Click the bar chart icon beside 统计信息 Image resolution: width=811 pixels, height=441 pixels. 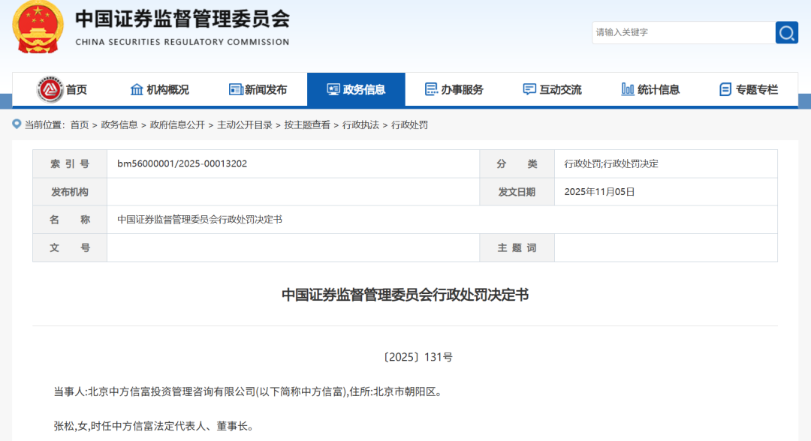[x=628, y=89]
